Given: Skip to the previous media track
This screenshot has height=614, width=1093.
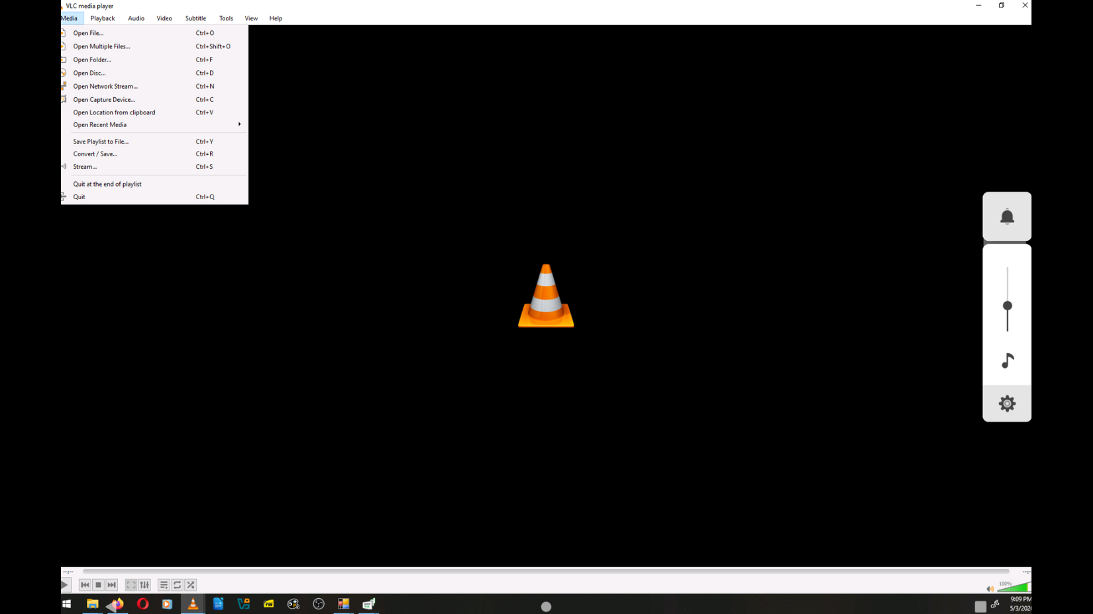Looking at the screenshot, I should point(85,585).
